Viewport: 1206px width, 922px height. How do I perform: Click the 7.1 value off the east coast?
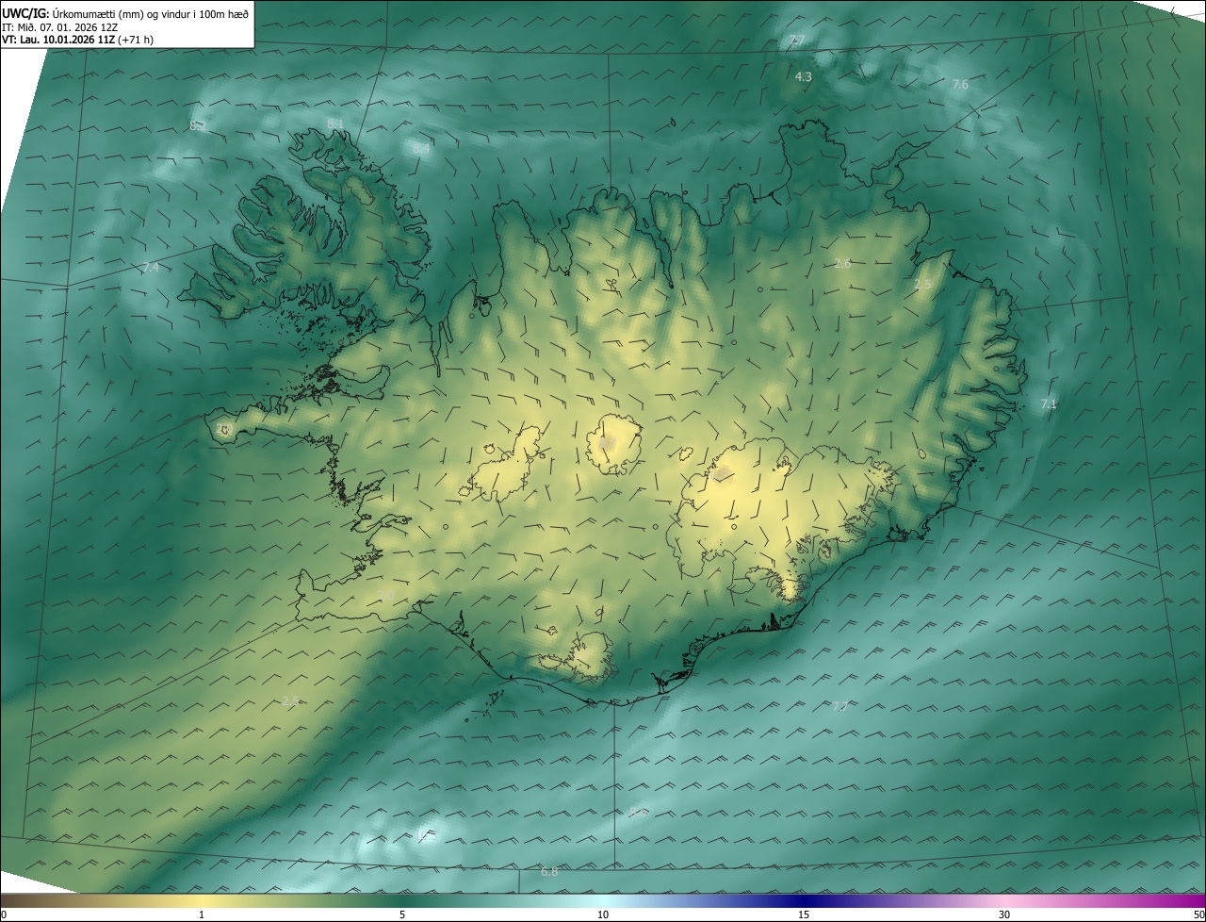click(1049, 403)
